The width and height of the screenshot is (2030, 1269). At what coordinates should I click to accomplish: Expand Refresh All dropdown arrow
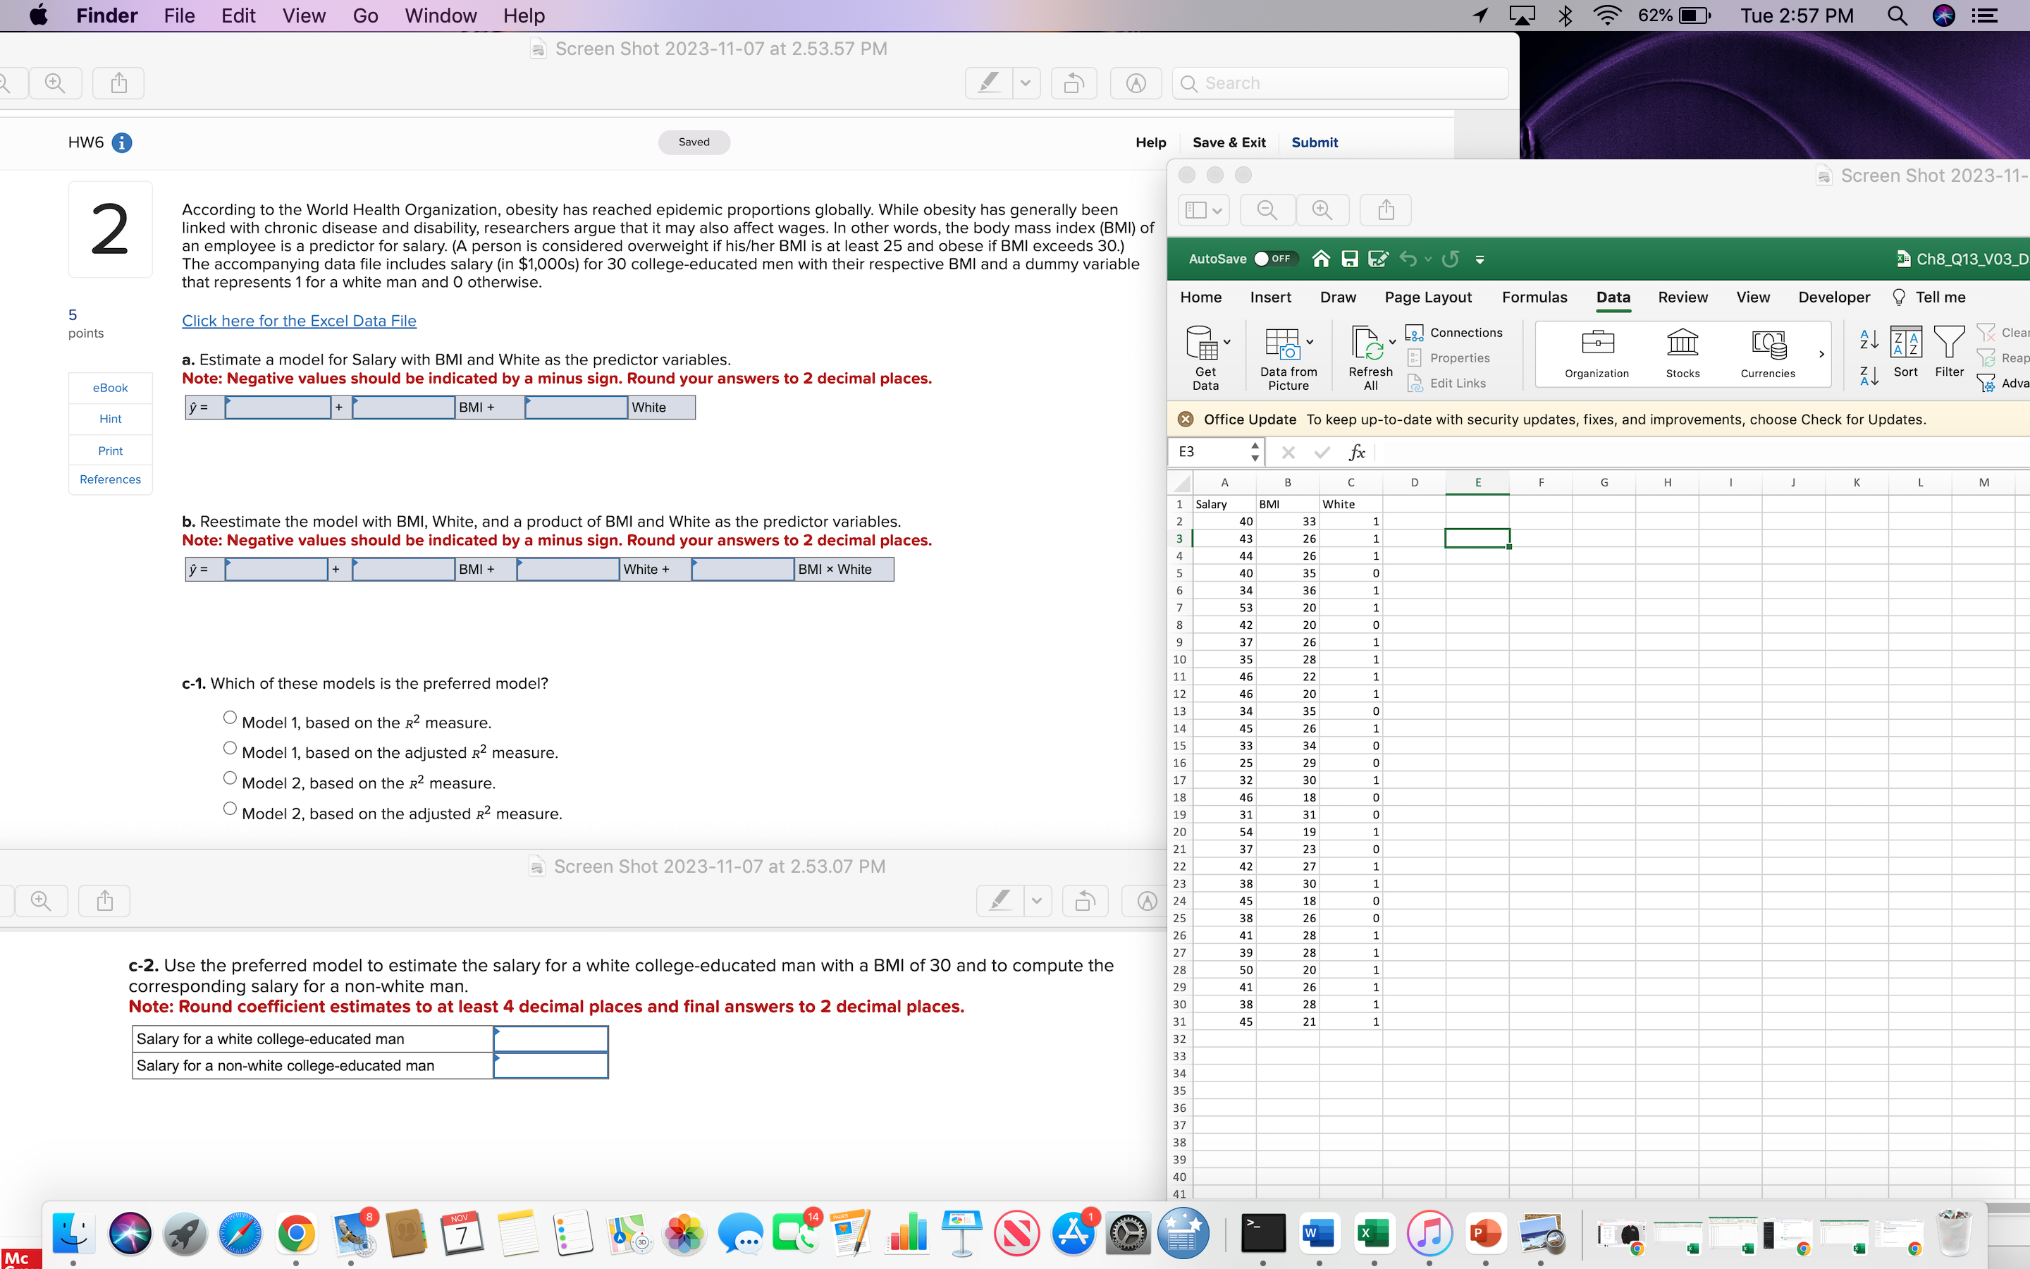coord(1393,343)
